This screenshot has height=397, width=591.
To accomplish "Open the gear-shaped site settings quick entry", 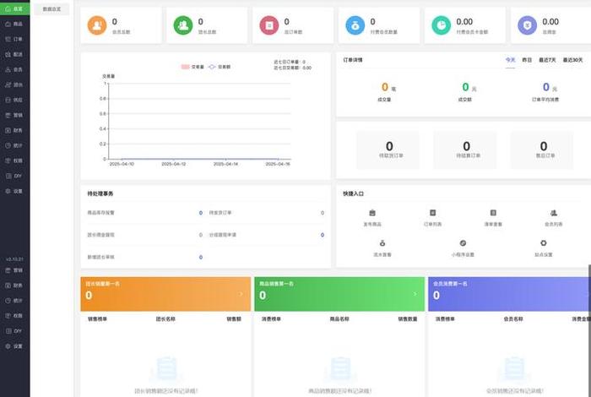I will [544, 243].
